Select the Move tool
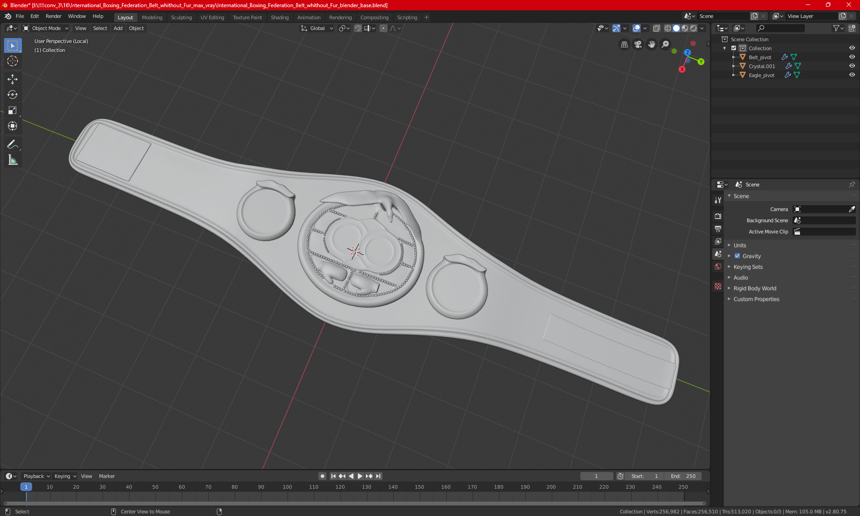Viewport: 860px width, 516px height. click(13, 79)
